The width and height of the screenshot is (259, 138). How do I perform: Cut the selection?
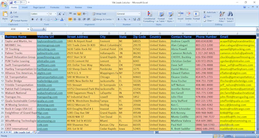[x=13, y=13]
